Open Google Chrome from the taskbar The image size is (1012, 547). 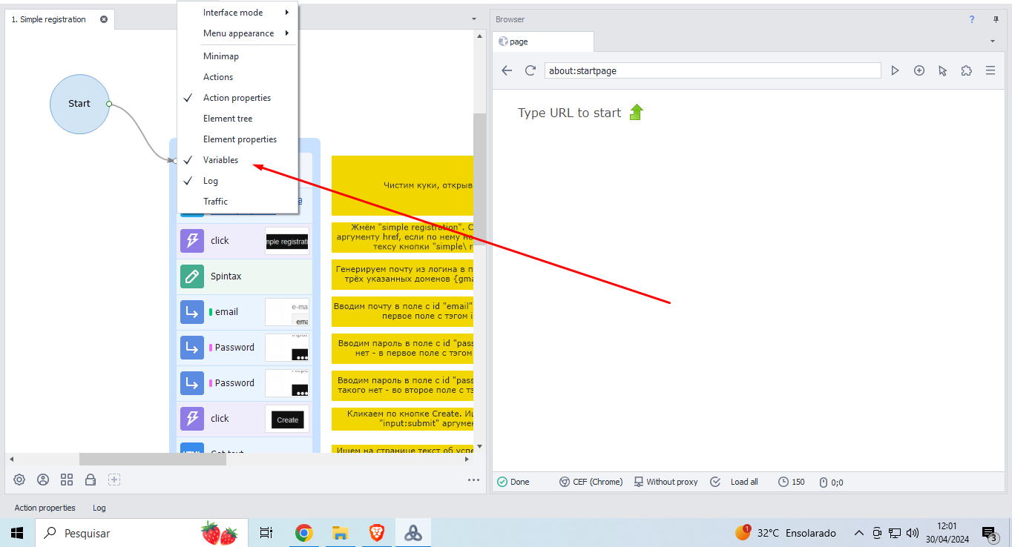tap(303, 532)
